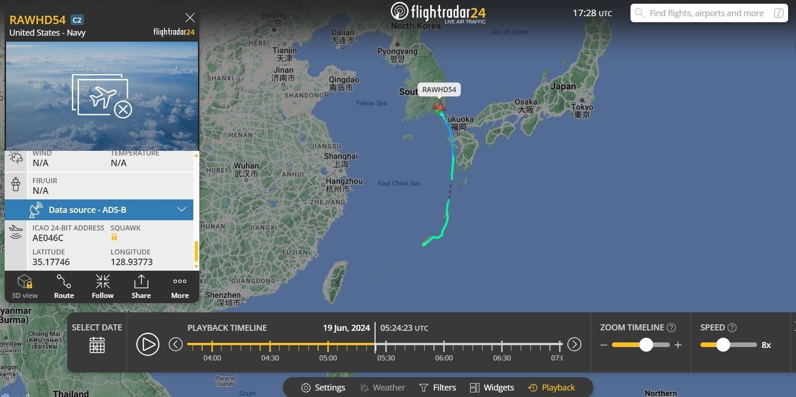
Task: Click the Zoom timeline plus button
Action: click(678, 345)
